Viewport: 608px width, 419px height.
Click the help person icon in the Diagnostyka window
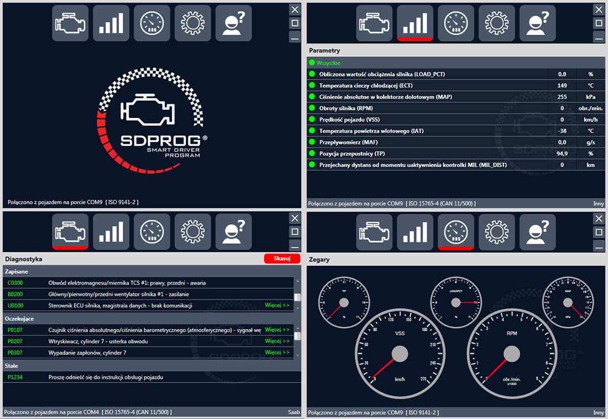[233, 232]
